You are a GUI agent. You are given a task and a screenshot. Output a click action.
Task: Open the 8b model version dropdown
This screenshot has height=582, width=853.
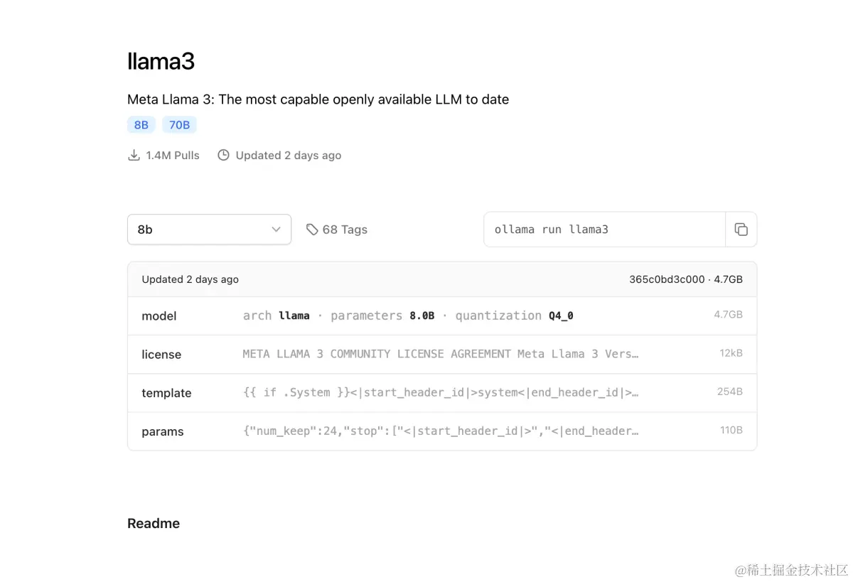click(x=209, y=229)
